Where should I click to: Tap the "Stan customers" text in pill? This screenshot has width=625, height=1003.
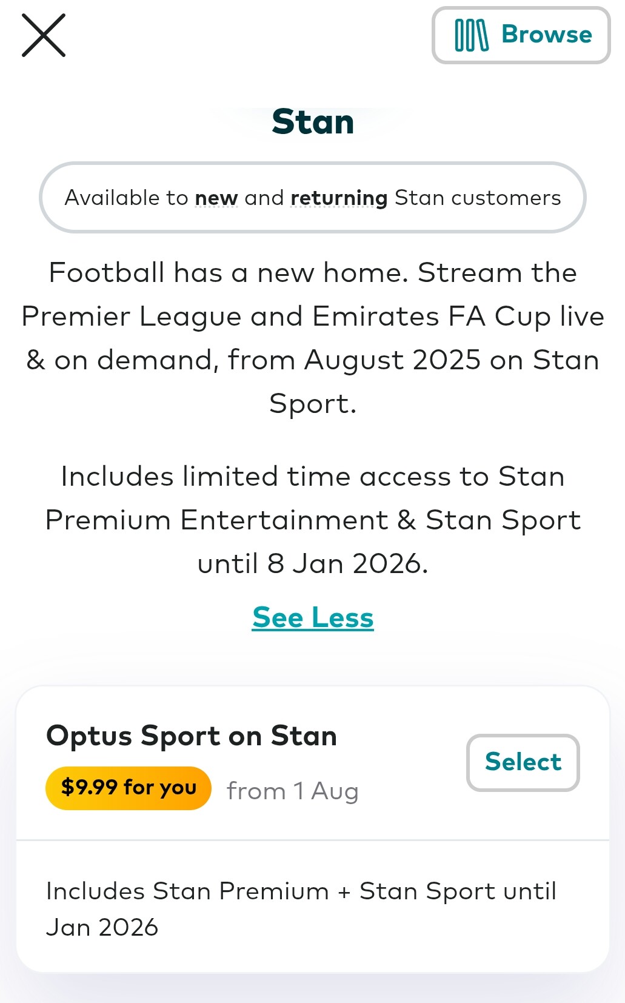click(x=478, y=198)
